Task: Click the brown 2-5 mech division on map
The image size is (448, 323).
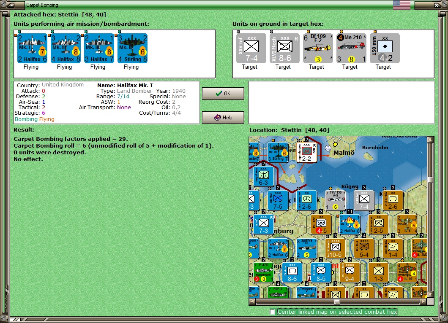Action: tap(379, 224)
